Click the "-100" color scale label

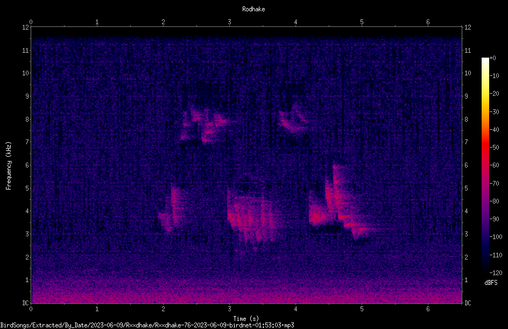496,237
